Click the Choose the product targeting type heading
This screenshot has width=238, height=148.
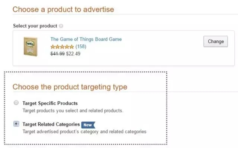coord(70,87)
